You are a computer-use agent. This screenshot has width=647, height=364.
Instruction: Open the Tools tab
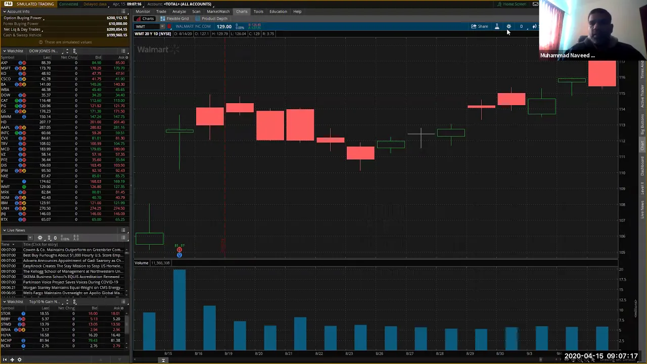[258, 11]
